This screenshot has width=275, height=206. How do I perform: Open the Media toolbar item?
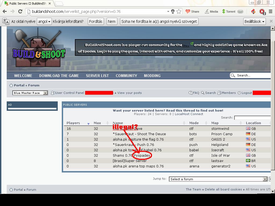coord(211,12)
